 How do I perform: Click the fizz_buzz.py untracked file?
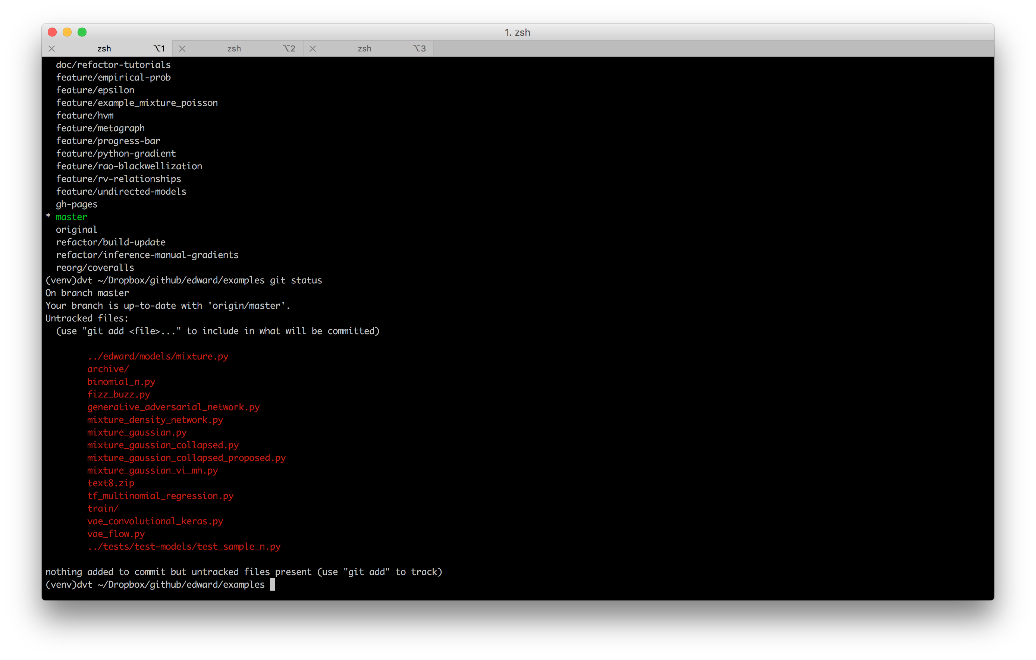[118, 394]
